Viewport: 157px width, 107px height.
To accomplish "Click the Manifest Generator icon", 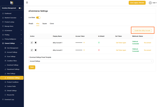I will click(3, 18).
